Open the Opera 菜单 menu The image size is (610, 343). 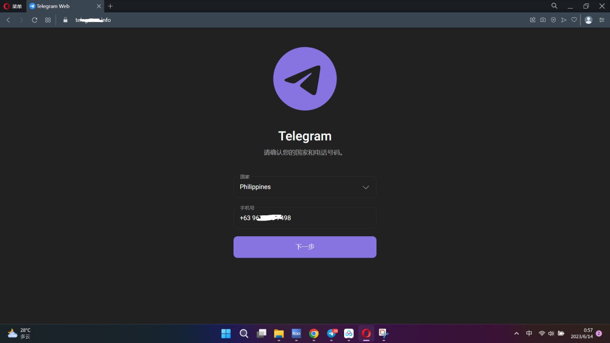[x=13, y=6]
